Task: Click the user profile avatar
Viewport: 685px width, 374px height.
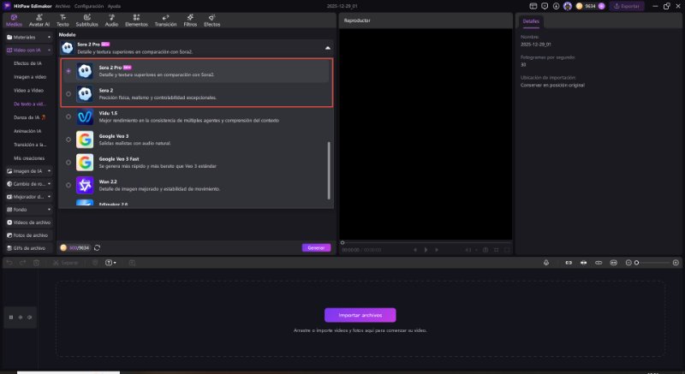Action: (x=568, y=6)
